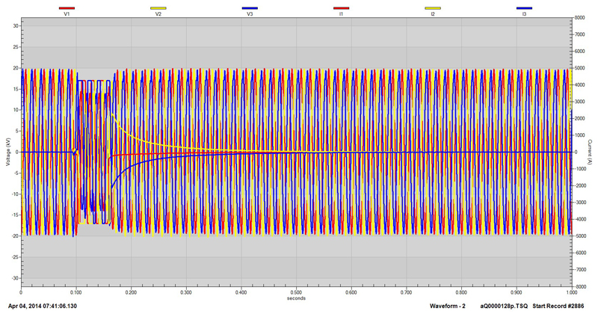The height and width of the screenshot is (317, 598).
Task: Select the V3 legend label
Action: (x=250, y=13)
